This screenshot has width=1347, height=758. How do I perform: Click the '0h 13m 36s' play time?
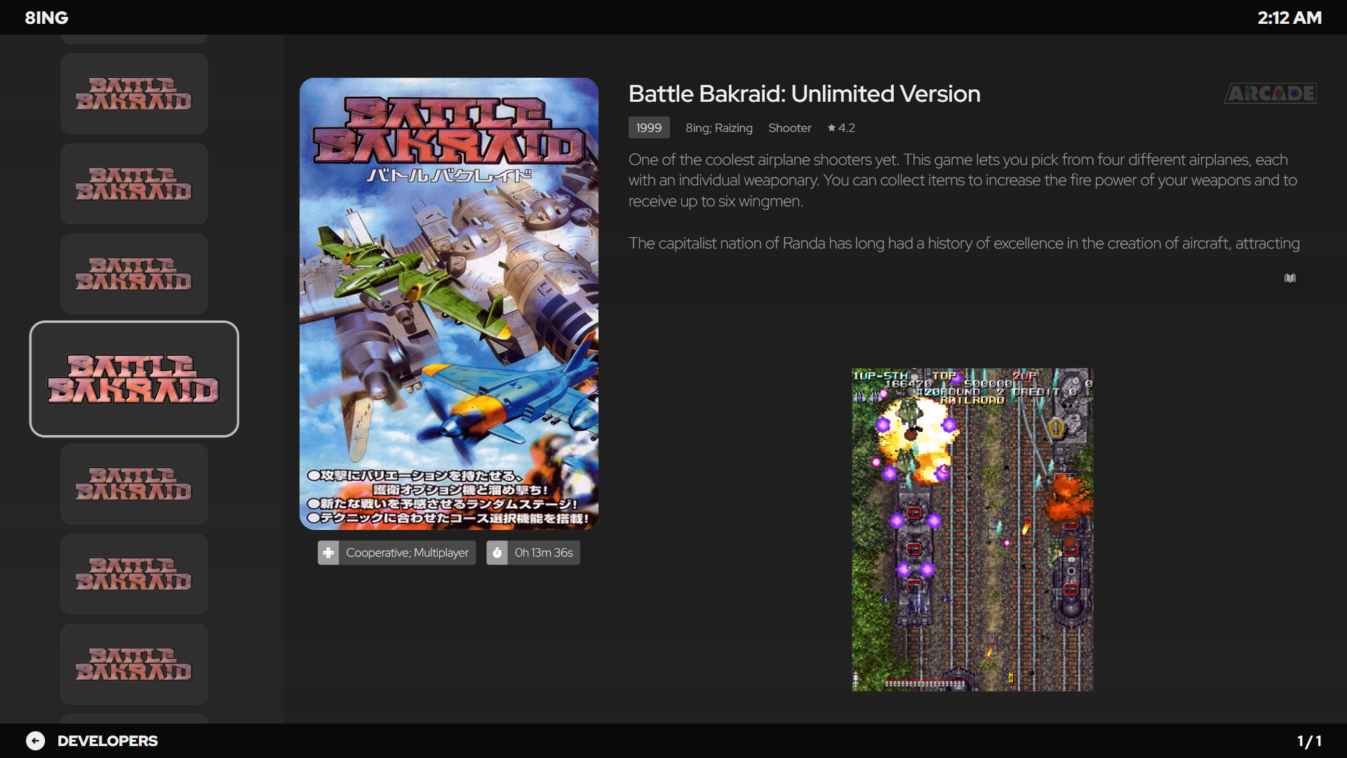(544, 552)
